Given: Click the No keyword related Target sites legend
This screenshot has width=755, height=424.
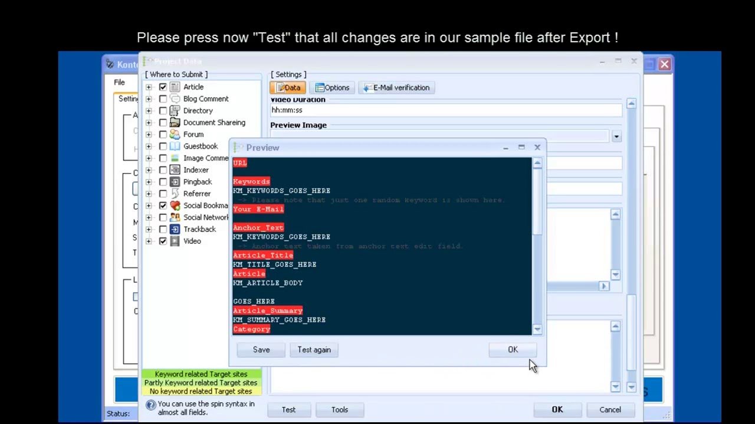Looking at the screenshot, I should point(201,391).
